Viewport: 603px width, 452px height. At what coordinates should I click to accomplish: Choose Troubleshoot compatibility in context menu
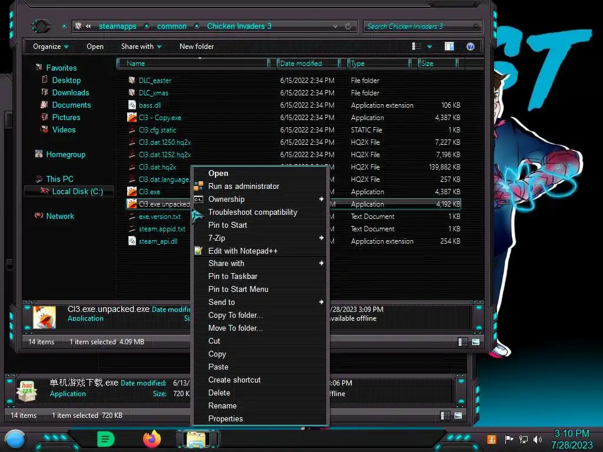pyautogui.click(x=260, y=212)
